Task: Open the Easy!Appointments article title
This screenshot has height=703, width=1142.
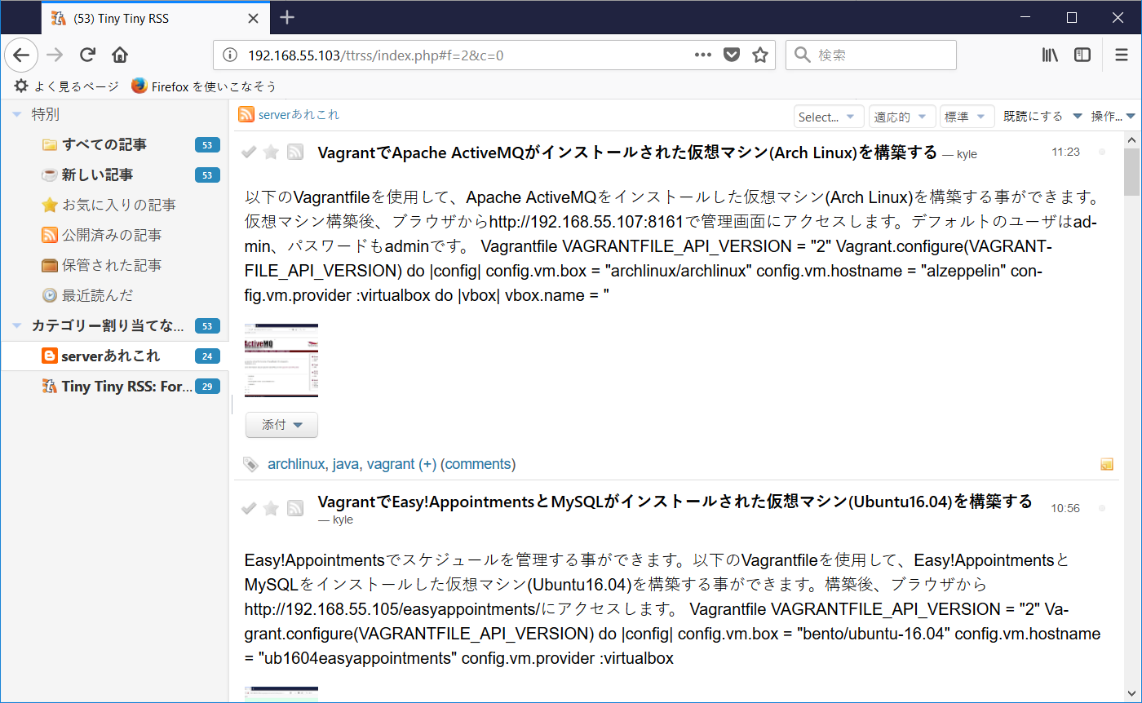Action: [675, 501]
